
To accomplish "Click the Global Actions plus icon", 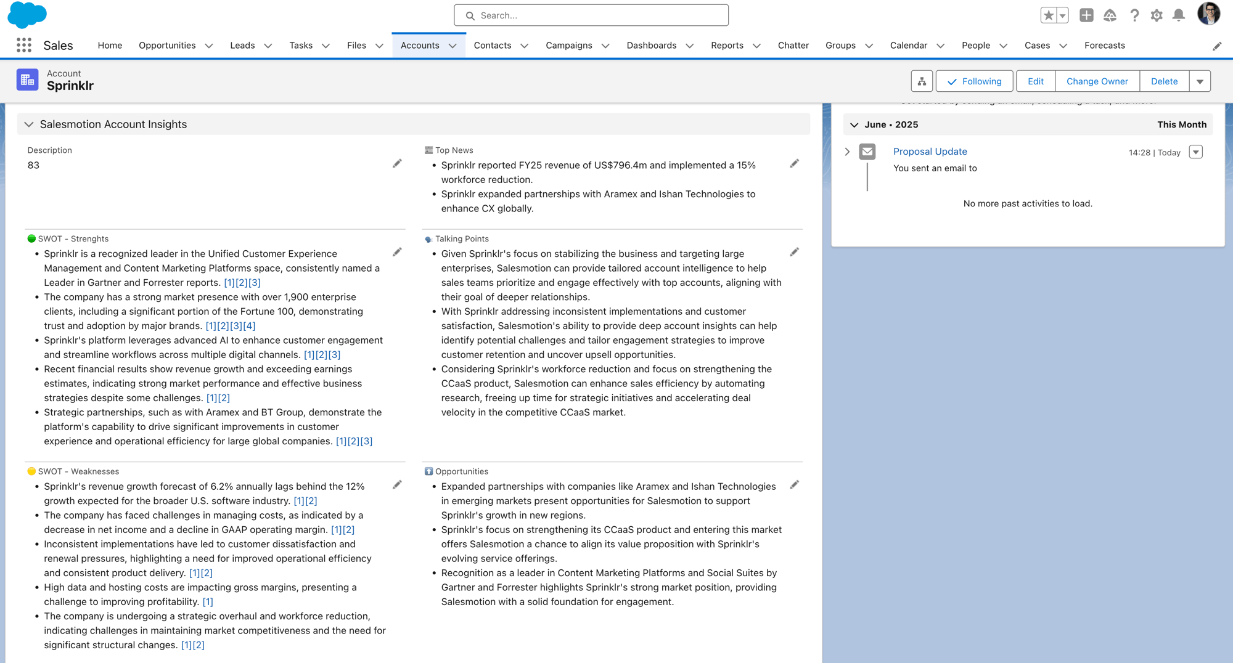I will click(x=1086, y=15).
